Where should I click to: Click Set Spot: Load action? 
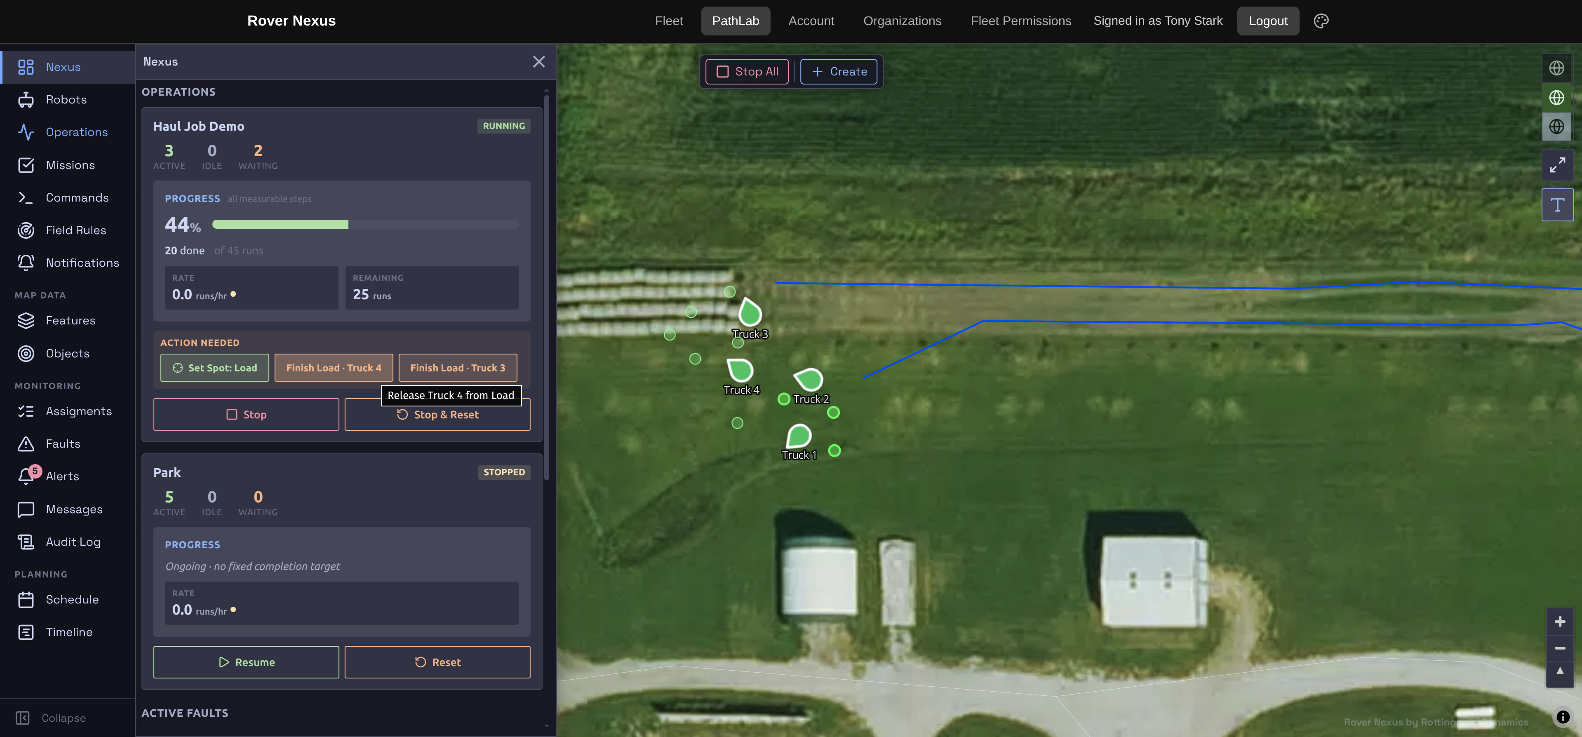click(x=214, y=368)
